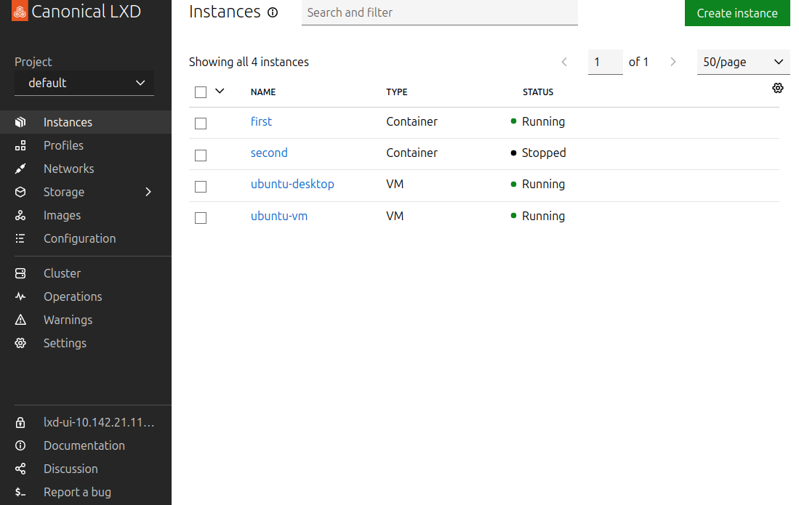
Task: Click the Operations pulse icon
Action: (x=20, y=296)
